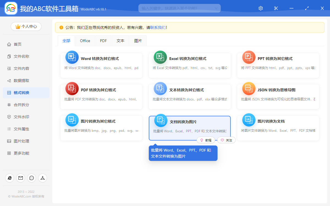Click the mail icon at bottom left
Image resolution: width=330 pixels, height=206 pixels.
(x=21, y=178)
